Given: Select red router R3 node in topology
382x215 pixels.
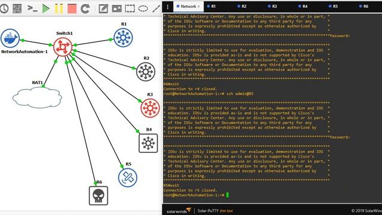Looking at the screenshot, I should click(x=150, y=108).
